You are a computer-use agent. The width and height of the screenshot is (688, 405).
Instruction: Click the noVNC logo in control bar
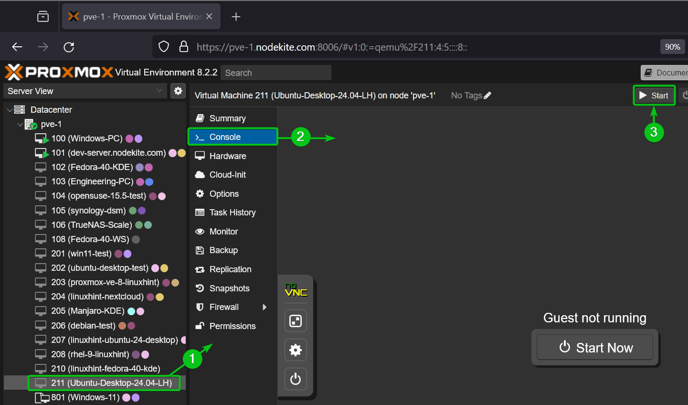296,290
